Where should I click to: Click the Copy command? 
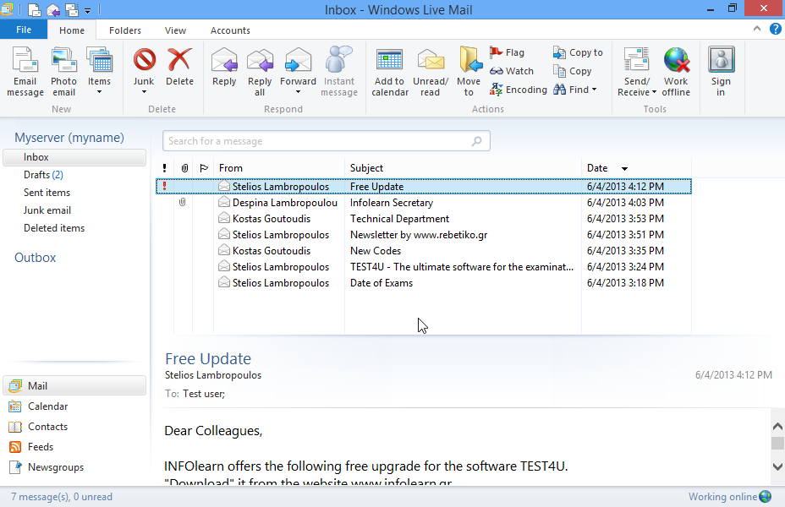point(572,71)
